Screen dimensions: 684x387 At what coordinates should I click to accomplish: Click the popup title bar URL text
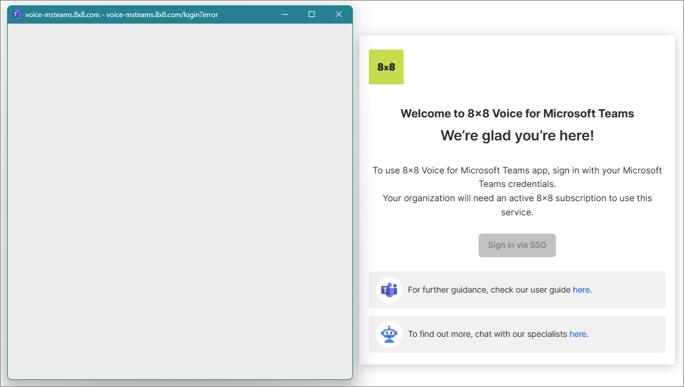point(122,14)
